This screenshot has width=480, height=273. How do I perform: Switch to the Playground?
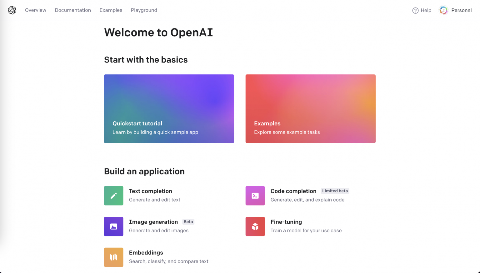[144, 10]
